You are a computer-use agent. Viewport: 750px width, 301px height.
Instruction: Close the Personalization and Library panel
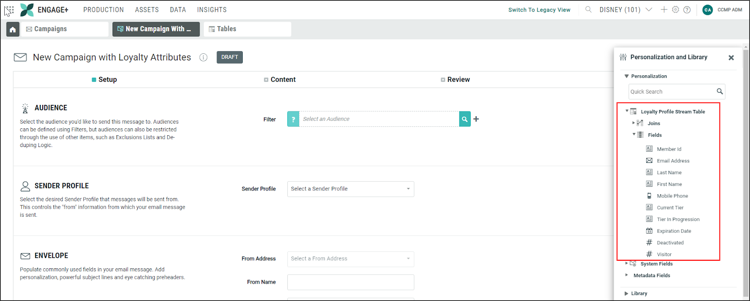[731, 58]
